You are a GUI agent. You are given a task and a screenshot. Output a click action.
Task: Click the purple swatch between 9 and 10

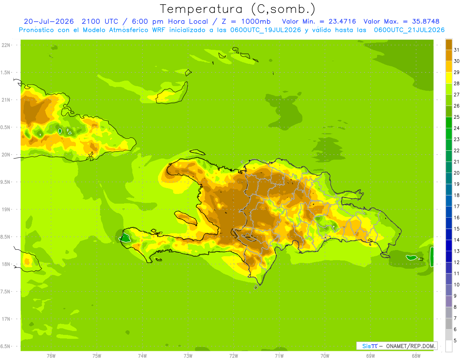coord(449,290)
